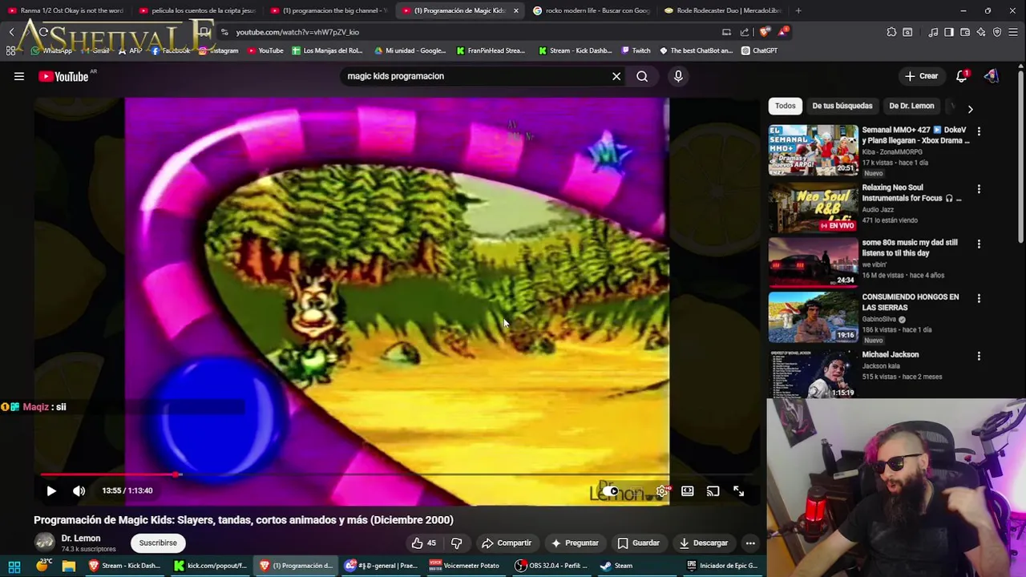Viewport: 1026px width, 577px height.
Task: Open the Instagram bookmark
Action: click(218, 50)
